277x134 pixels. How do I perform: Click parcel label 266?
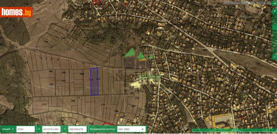[64, 72]
